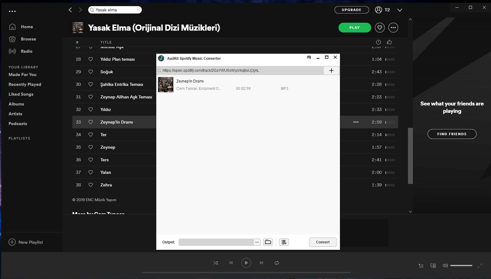Open the AudKit output folder
Viewport: 491px width, 279px height.
point(268,242)
